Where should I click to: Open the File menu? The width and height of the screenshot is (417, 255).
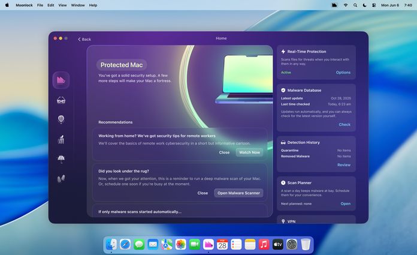(40, 5)
